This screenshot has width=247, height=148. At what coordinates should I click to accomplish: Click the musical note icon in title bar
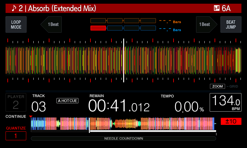click(14, 8)
